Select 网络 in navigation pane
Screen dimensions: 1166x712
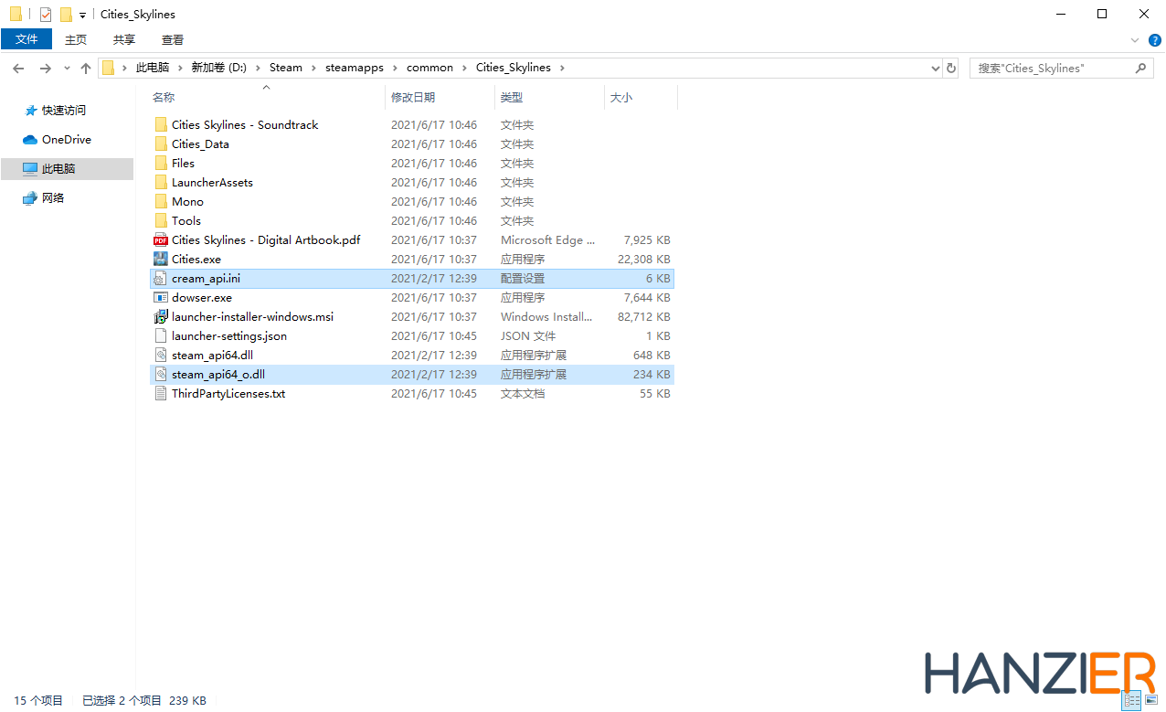pyautogui.click(x=53, y=198)
